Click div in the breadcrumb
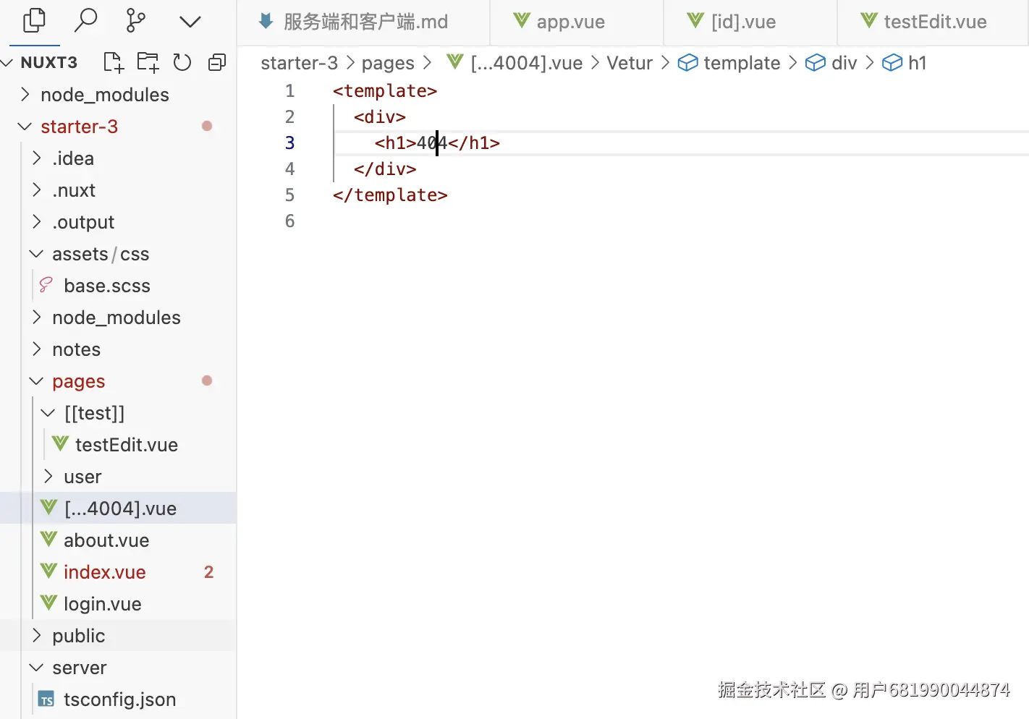This screenshot has width=1029, height=719. point(844,63)
